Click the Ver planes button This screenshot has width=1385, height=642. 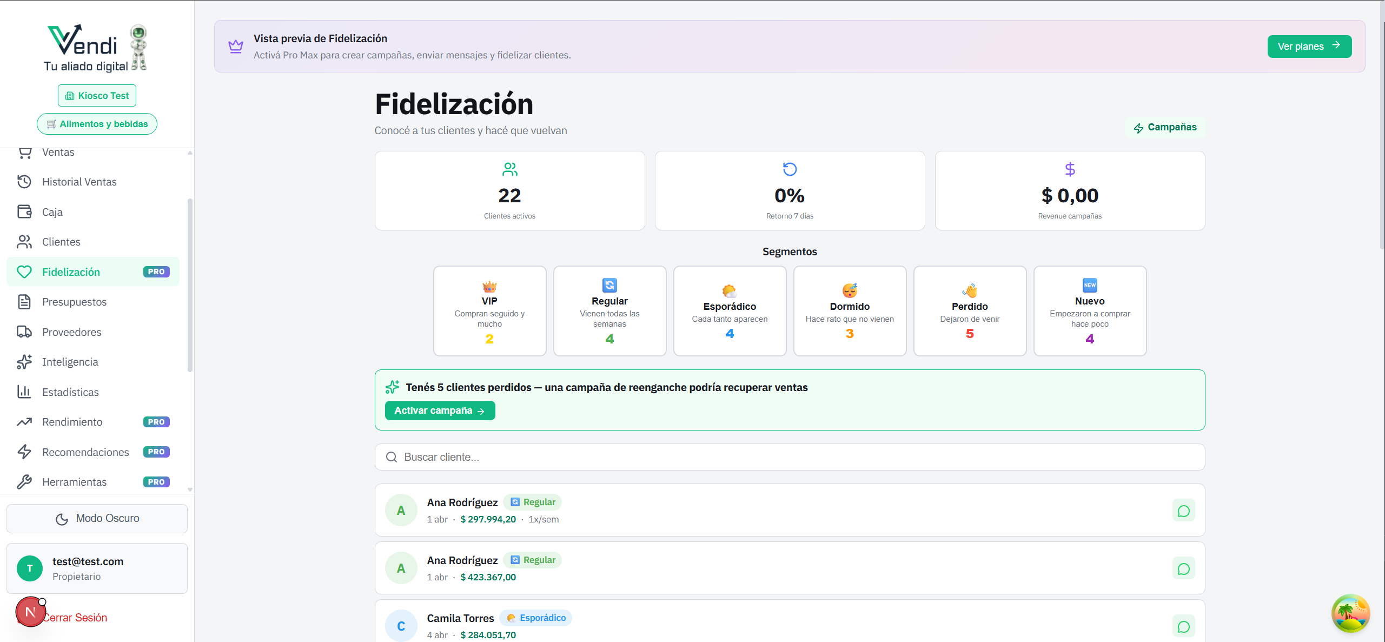pos(1309,47)
